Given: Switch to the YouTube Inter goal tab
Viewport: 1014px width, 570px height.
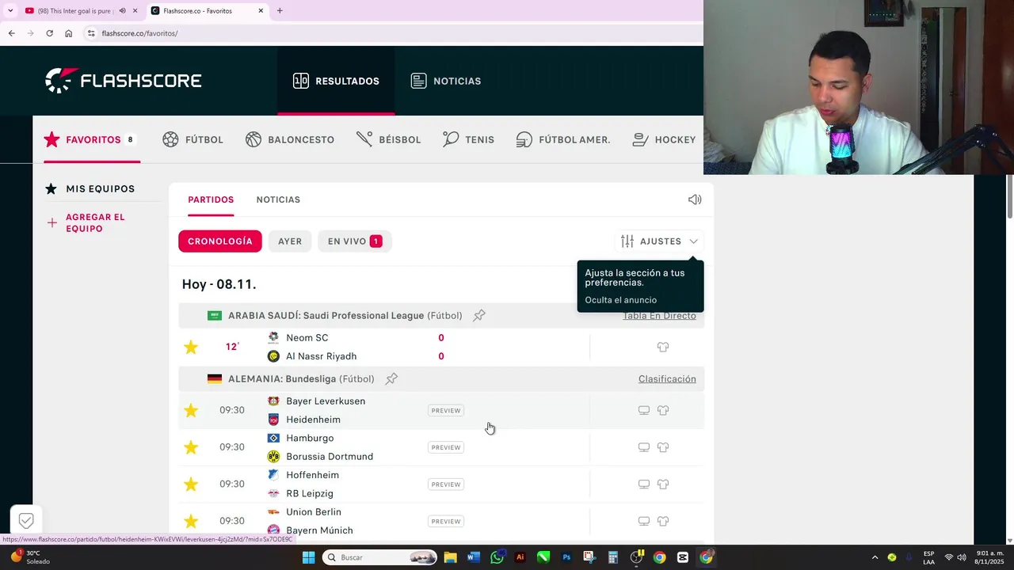Looking at the screenshot, I should [75, 11].
